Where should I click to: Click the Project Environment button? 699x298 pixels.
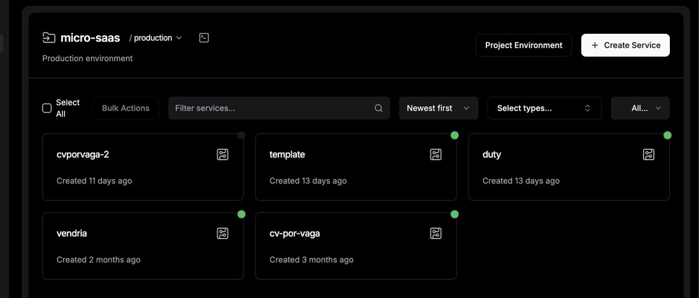click(x=524, y=45)
